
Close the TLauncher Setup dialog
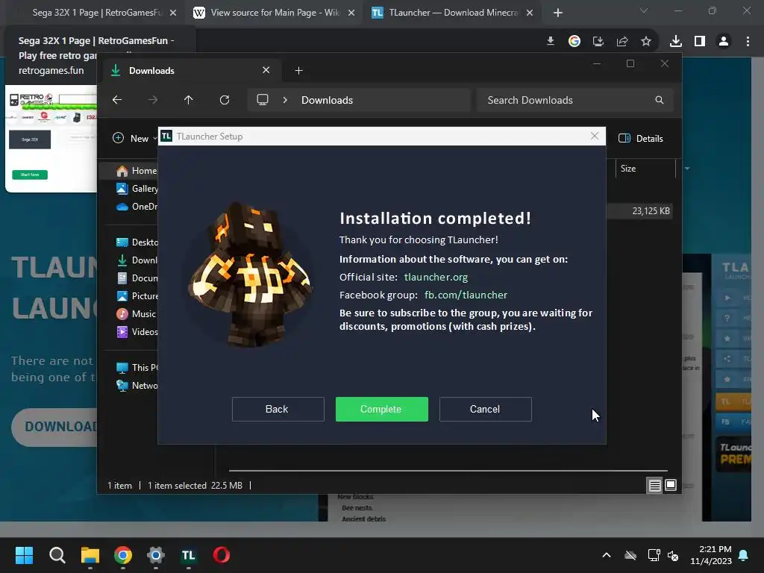pyautogui.click(x=595, y=136)
